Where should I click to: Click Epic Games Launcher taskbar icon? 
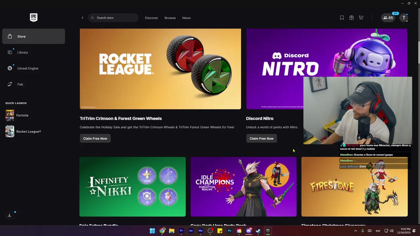(268, 231)
